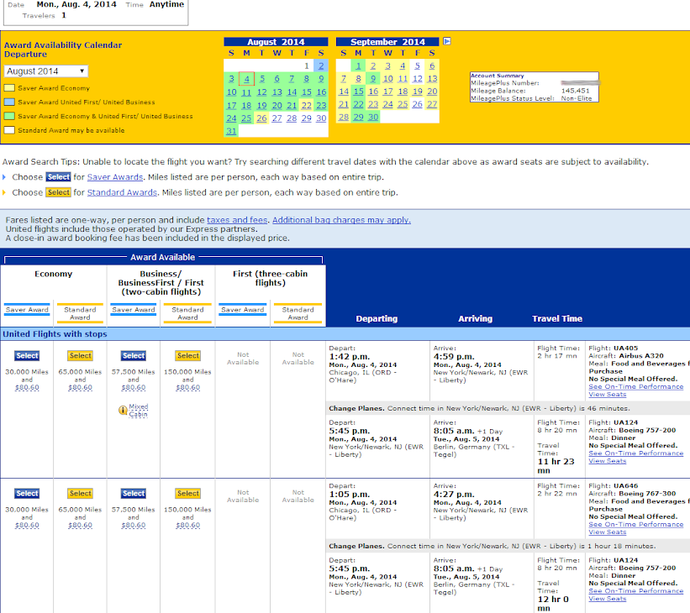Screen dimensions: 690x613
Task: Open Mixed Cabin info icon
Action: pos(123,411)
